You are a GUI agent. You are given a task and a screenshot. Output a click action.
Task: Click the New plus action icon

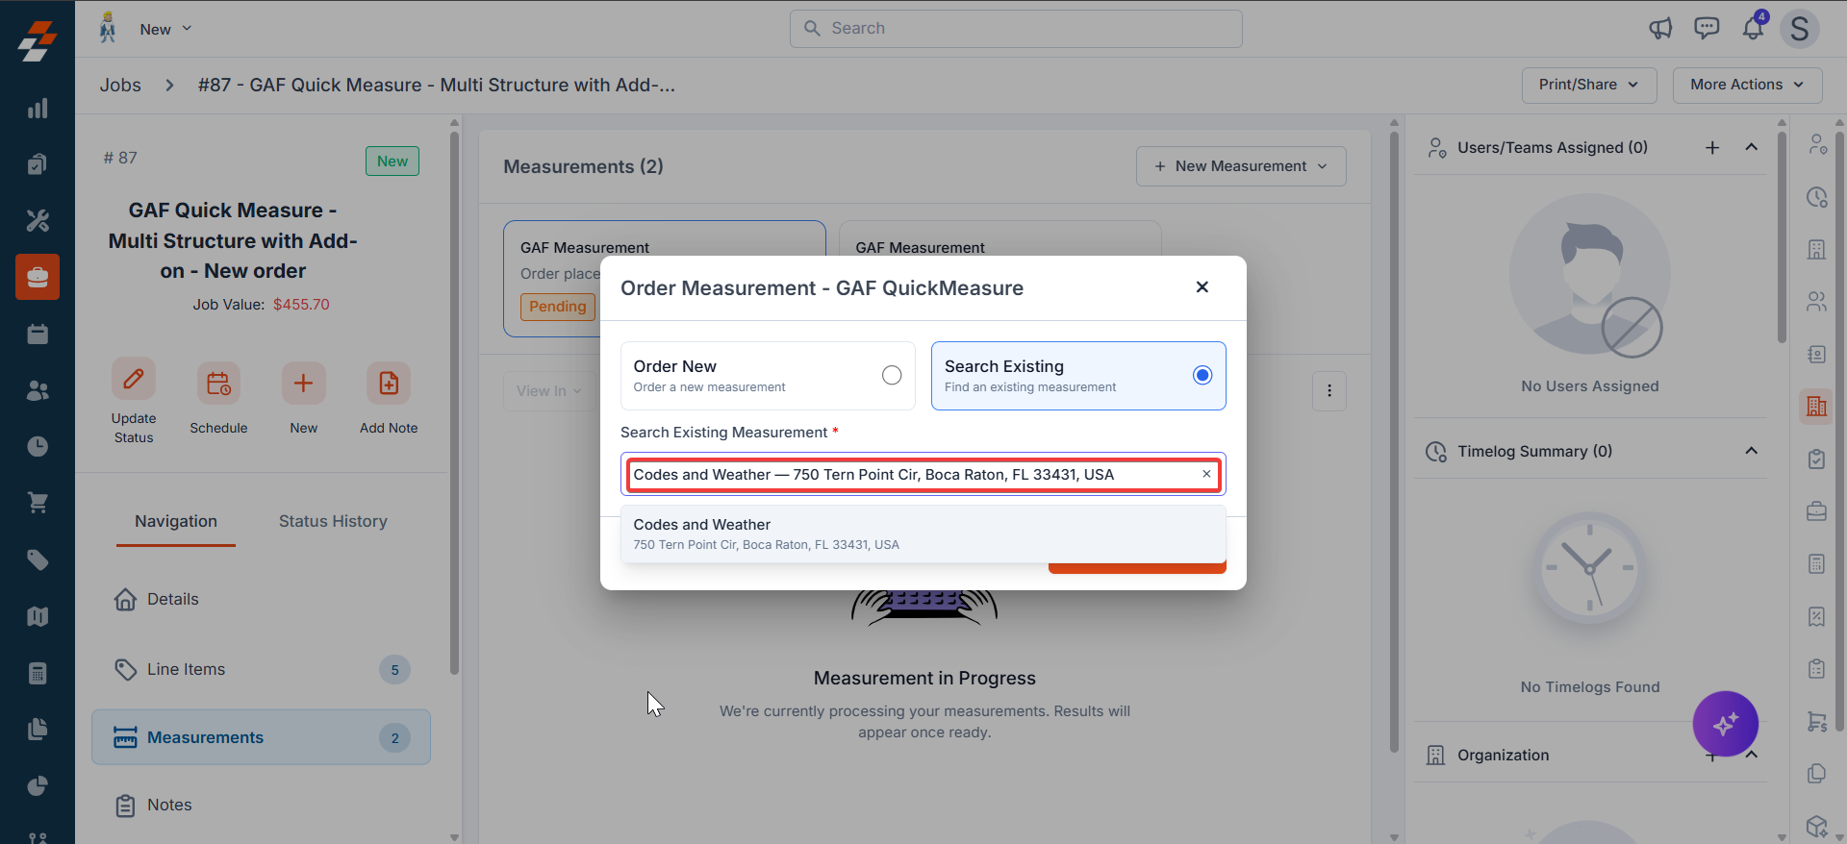(x=303, y=384)
